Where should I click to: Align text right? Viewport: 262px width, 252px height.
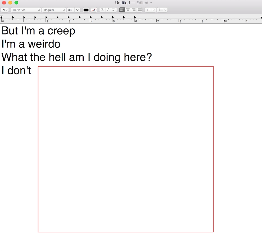click(134, 10)
